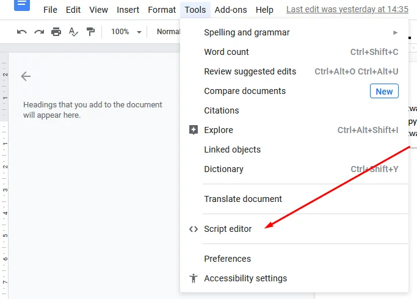Open the File menu
This screenshot has height=299, width=417.
click(x=50, y=10)
